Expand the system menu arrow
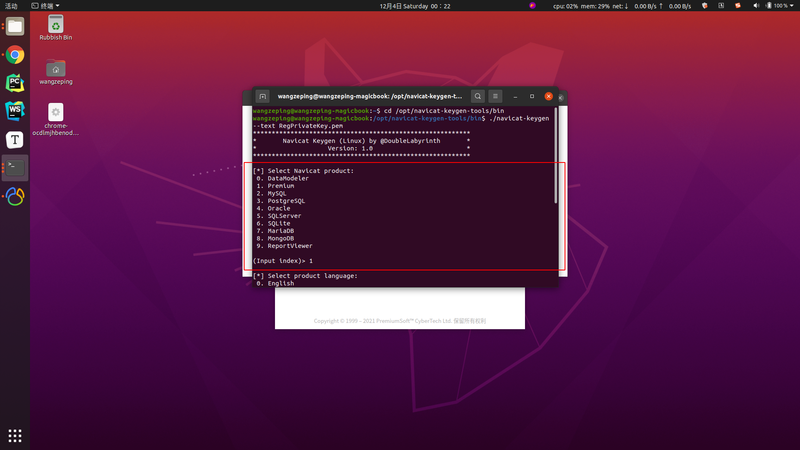 [792, 6]
